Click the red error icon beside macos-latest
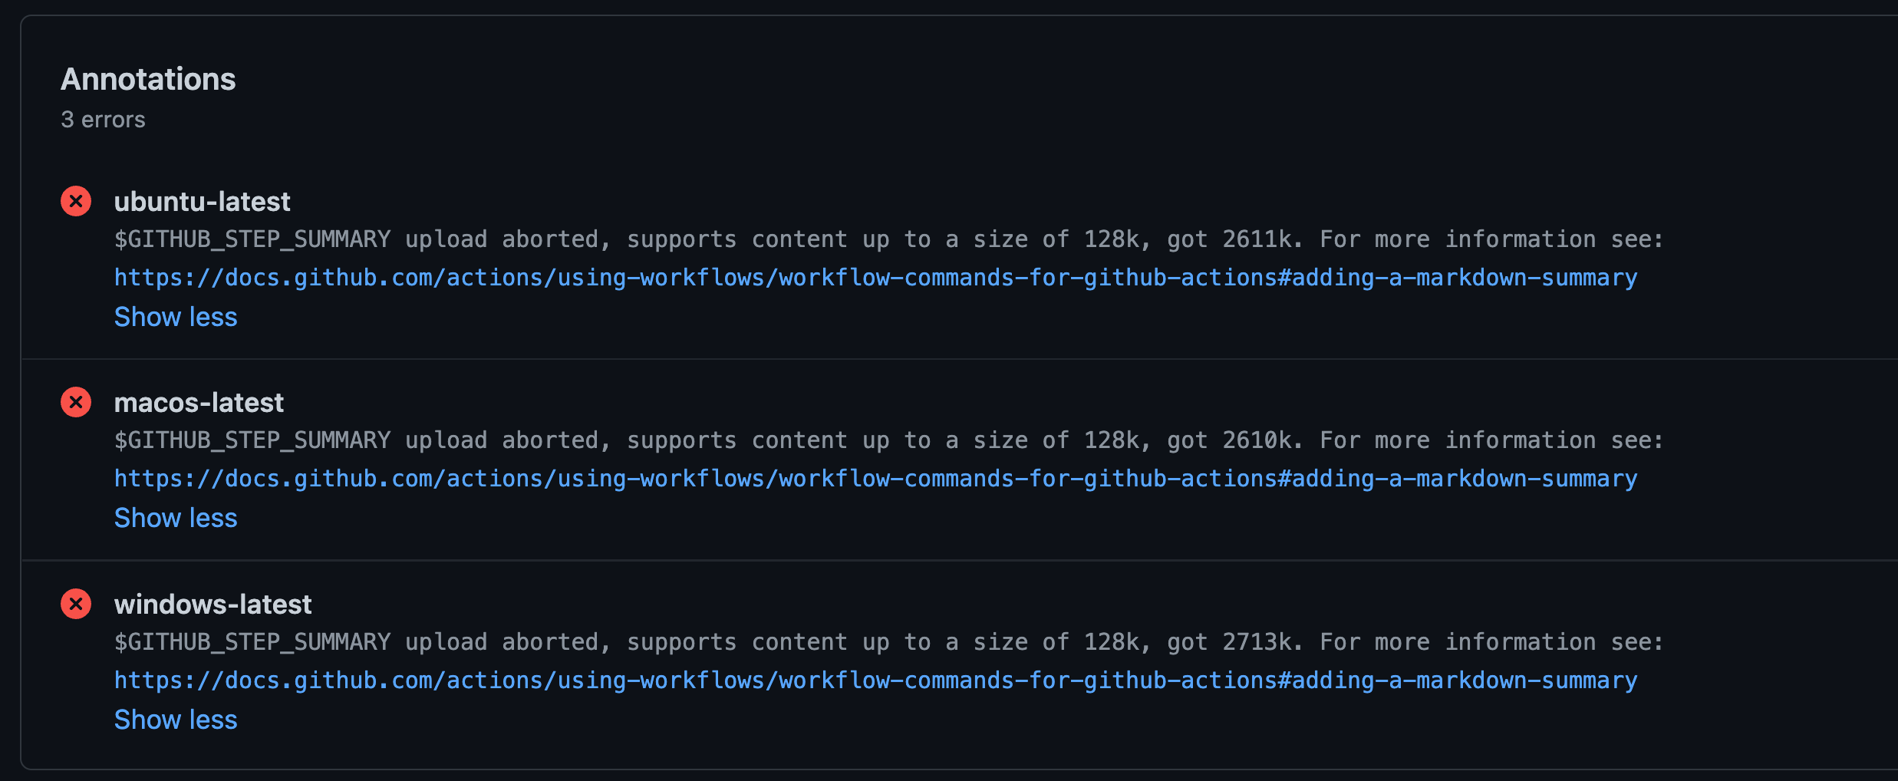The image size is (1898, 781). pyautogui.click(x=75, y=402)
